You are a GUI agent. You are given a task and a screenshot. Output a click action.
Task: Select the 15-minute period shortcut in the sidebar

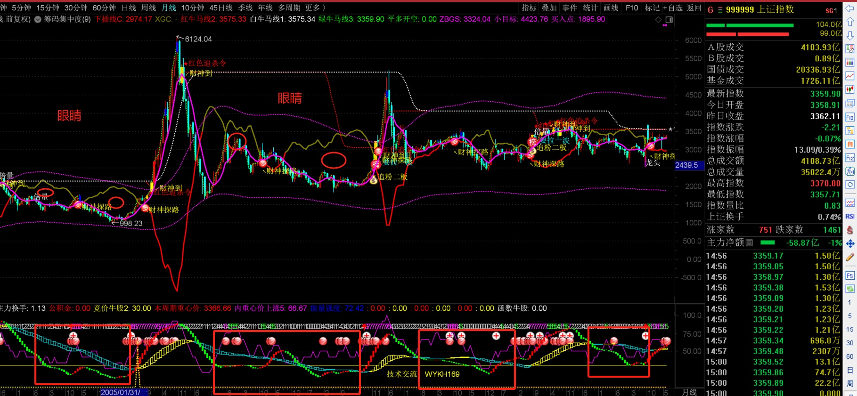coord(849,330)
